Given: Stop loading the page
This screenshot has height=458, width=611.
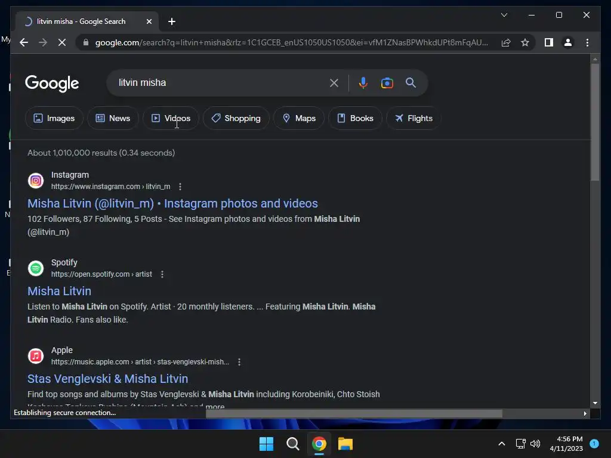Looking at the screenshot, I should (x=62, y=42).
